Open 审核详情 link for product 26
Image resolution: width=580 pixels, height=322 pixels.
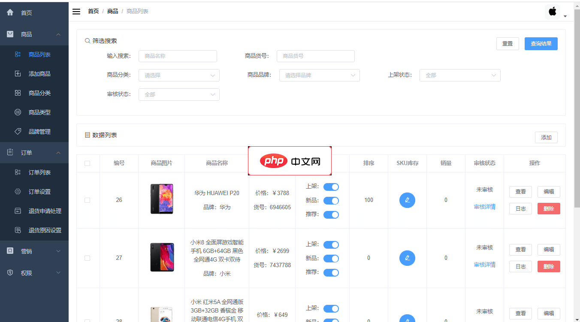click(x=484, y=207)
